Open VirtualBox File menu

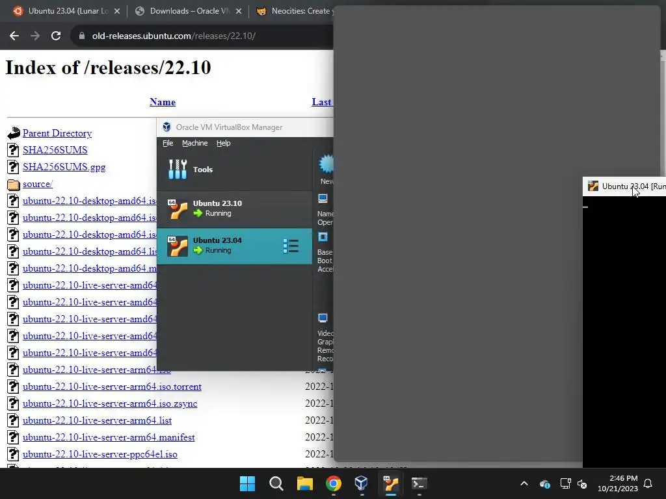pos(168,143)
